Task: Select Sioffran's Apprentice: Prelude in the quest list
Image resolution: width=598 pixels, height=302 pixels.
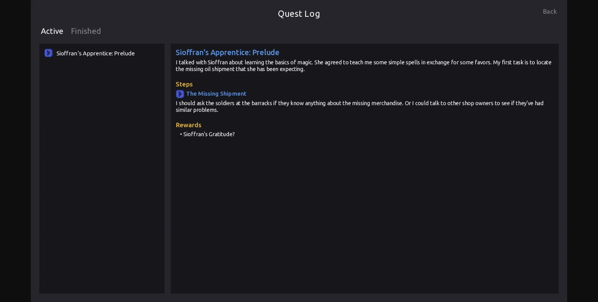Action: pos(95,53)
